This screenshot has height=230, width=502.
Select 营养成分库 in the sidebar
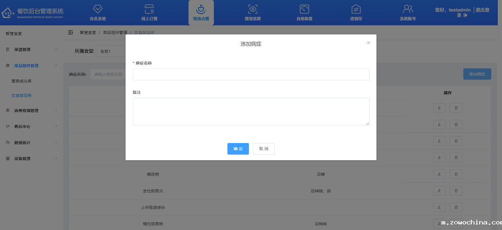pyautogui.click(x=21, y=81)
